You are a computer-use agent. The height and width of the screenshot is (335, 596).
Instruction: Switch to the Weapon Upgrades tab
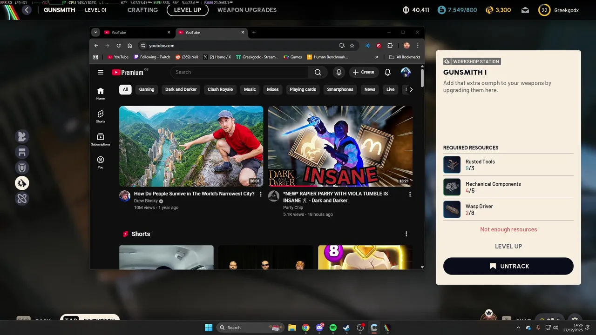click(x=247, y=10)
